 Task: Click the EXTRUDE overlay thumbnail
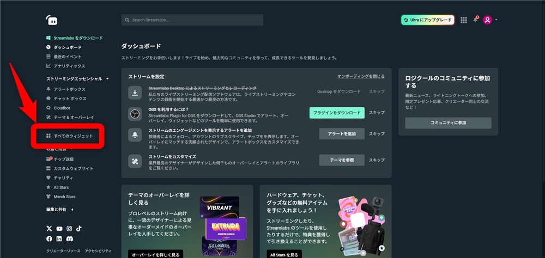click(x=226, y=229)
